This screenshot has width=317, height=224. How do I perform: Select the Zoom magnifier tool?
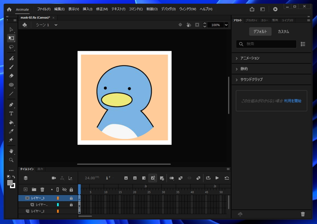point(11,160)
